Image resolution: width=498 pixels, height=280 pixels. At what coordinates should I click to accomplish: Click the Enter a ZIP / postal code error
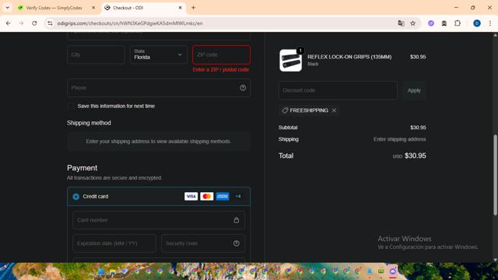pos(221,69)
